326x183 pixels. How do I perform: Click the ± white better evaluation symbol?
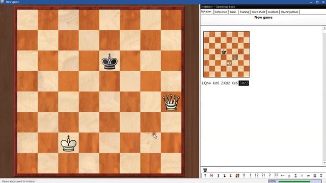(289, 175)
